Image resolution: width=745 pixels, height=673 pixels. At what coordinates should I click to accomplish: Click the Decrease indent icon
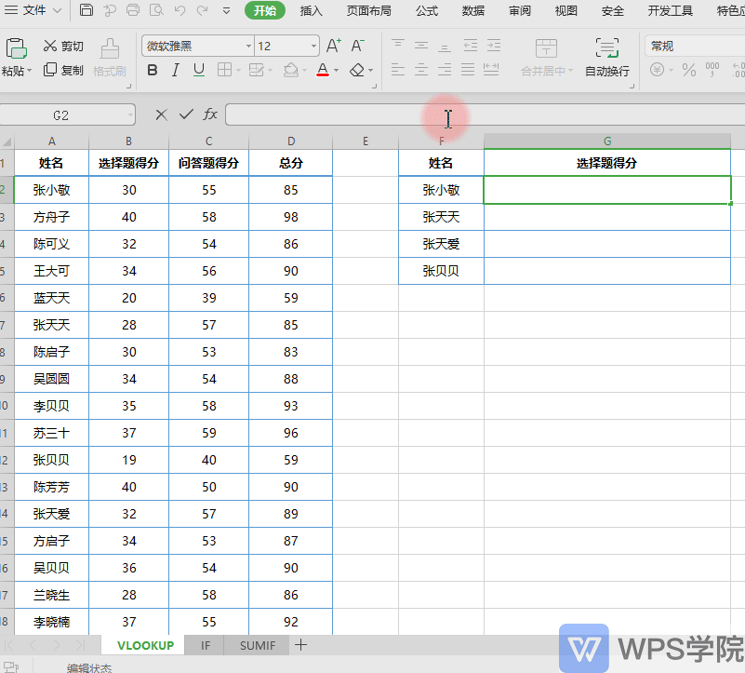point(471,46)
